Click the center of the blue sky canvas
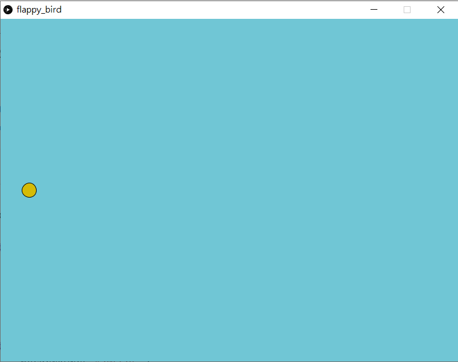Screen dimensions: 458x362 tap(229, 190)
